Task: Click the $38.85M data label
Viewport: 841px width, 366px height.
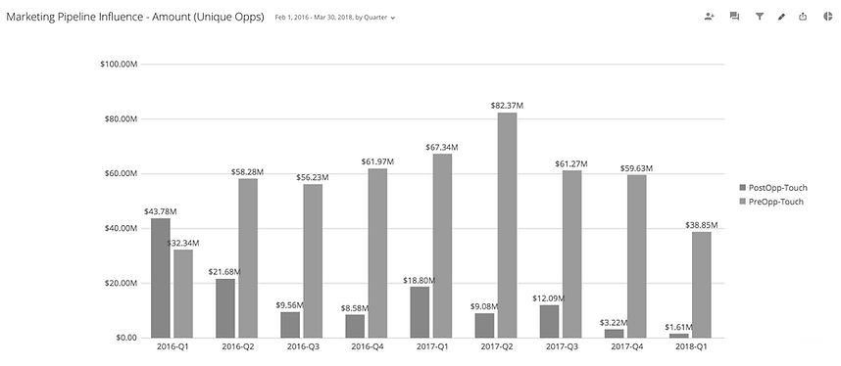Action: pyautogui.click(x=702, y=225)
